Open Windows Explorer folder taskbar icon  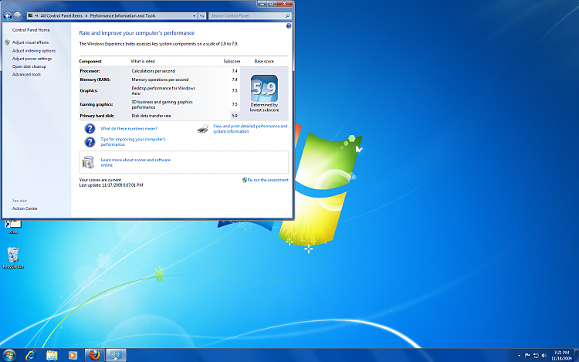click(x=52, y=355)
